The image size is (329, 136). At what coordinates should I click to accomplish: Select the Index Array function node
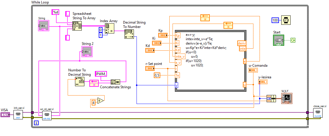[x=110, y=28]
